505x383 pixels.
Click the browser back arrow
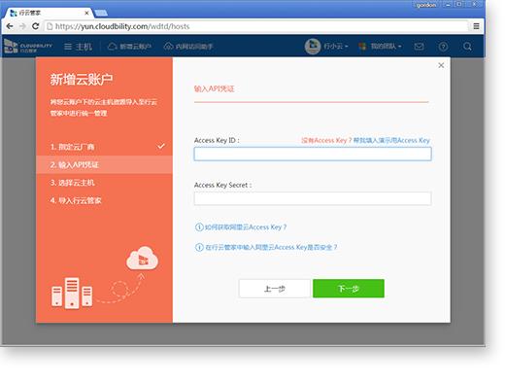10,26
